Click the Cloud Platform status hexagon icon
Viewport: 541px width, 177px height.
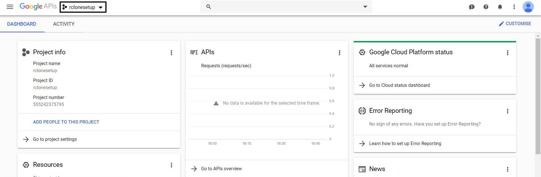(362, 52)
